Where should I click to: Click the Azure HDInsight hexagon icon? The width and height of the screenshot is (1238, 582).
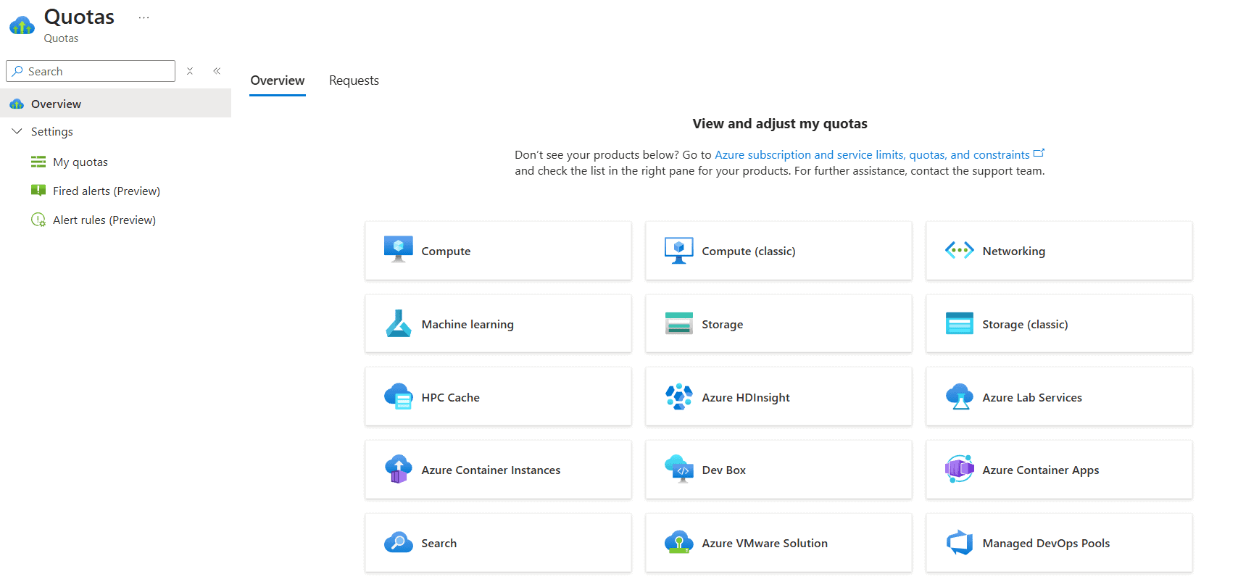point(678,397)
